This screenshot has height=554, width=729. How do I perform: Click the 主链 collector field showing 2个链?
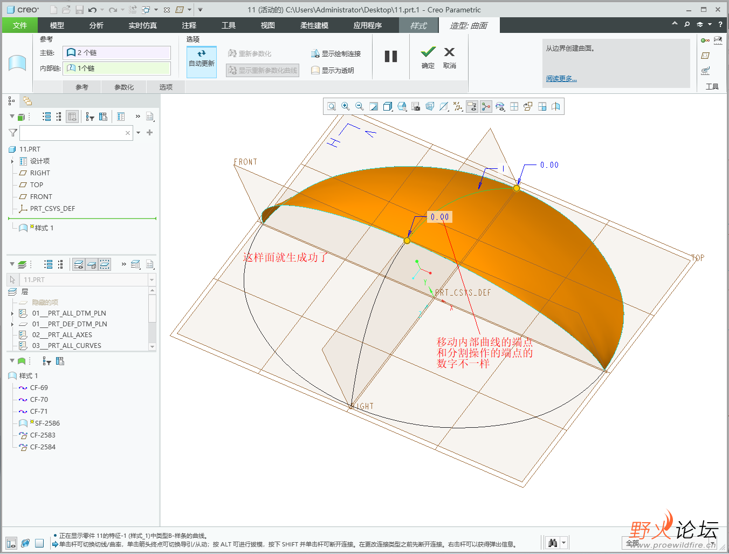(x=116, y=52)
